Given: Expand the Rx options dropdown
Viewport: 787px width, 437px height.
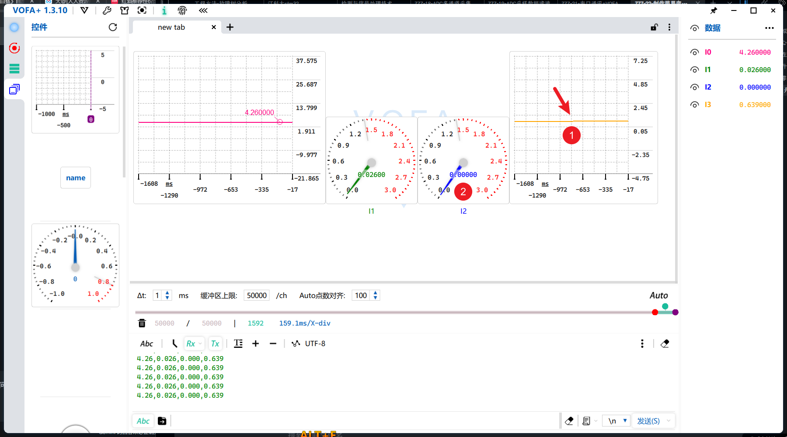Looking at the screenshot, I should click(x=200, y=344).
